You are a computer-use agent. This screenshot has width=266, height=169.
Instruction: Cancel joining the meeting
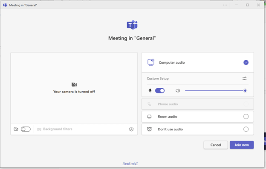216,145
